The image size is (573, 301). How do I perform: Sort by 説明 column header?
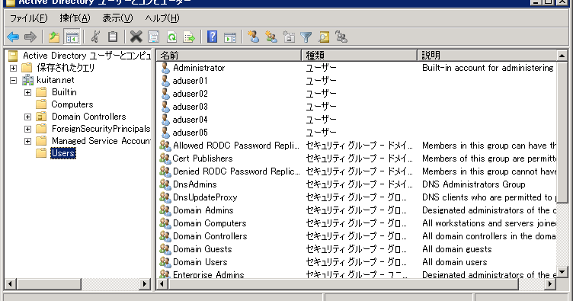487,56
